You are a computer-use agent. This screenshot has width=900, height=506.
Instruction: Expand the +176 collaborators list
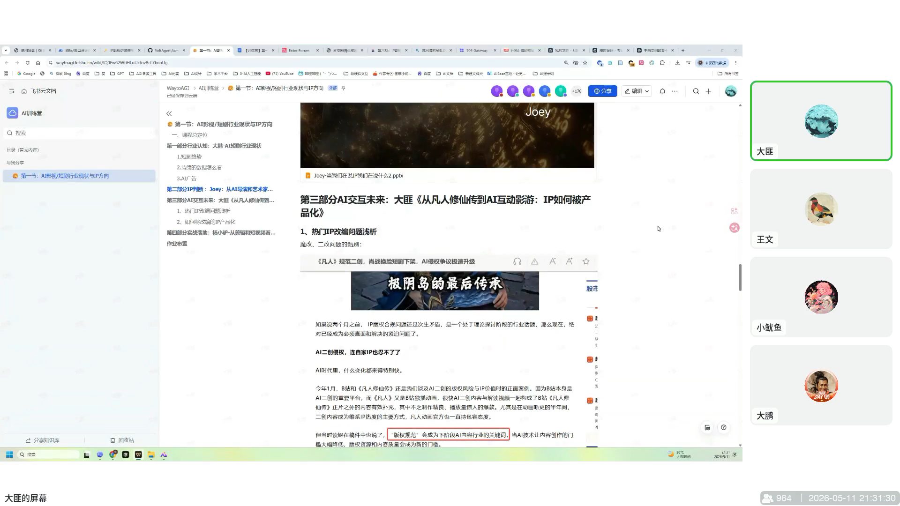[x=577, y=91]
